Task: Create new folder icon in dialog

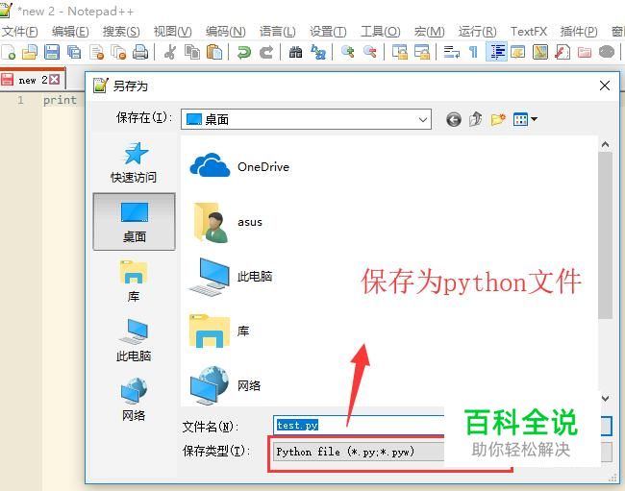Action: coord(498,119)
